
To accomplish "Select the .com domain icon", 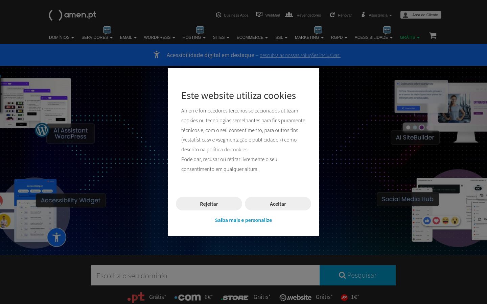I will [187, 297].
